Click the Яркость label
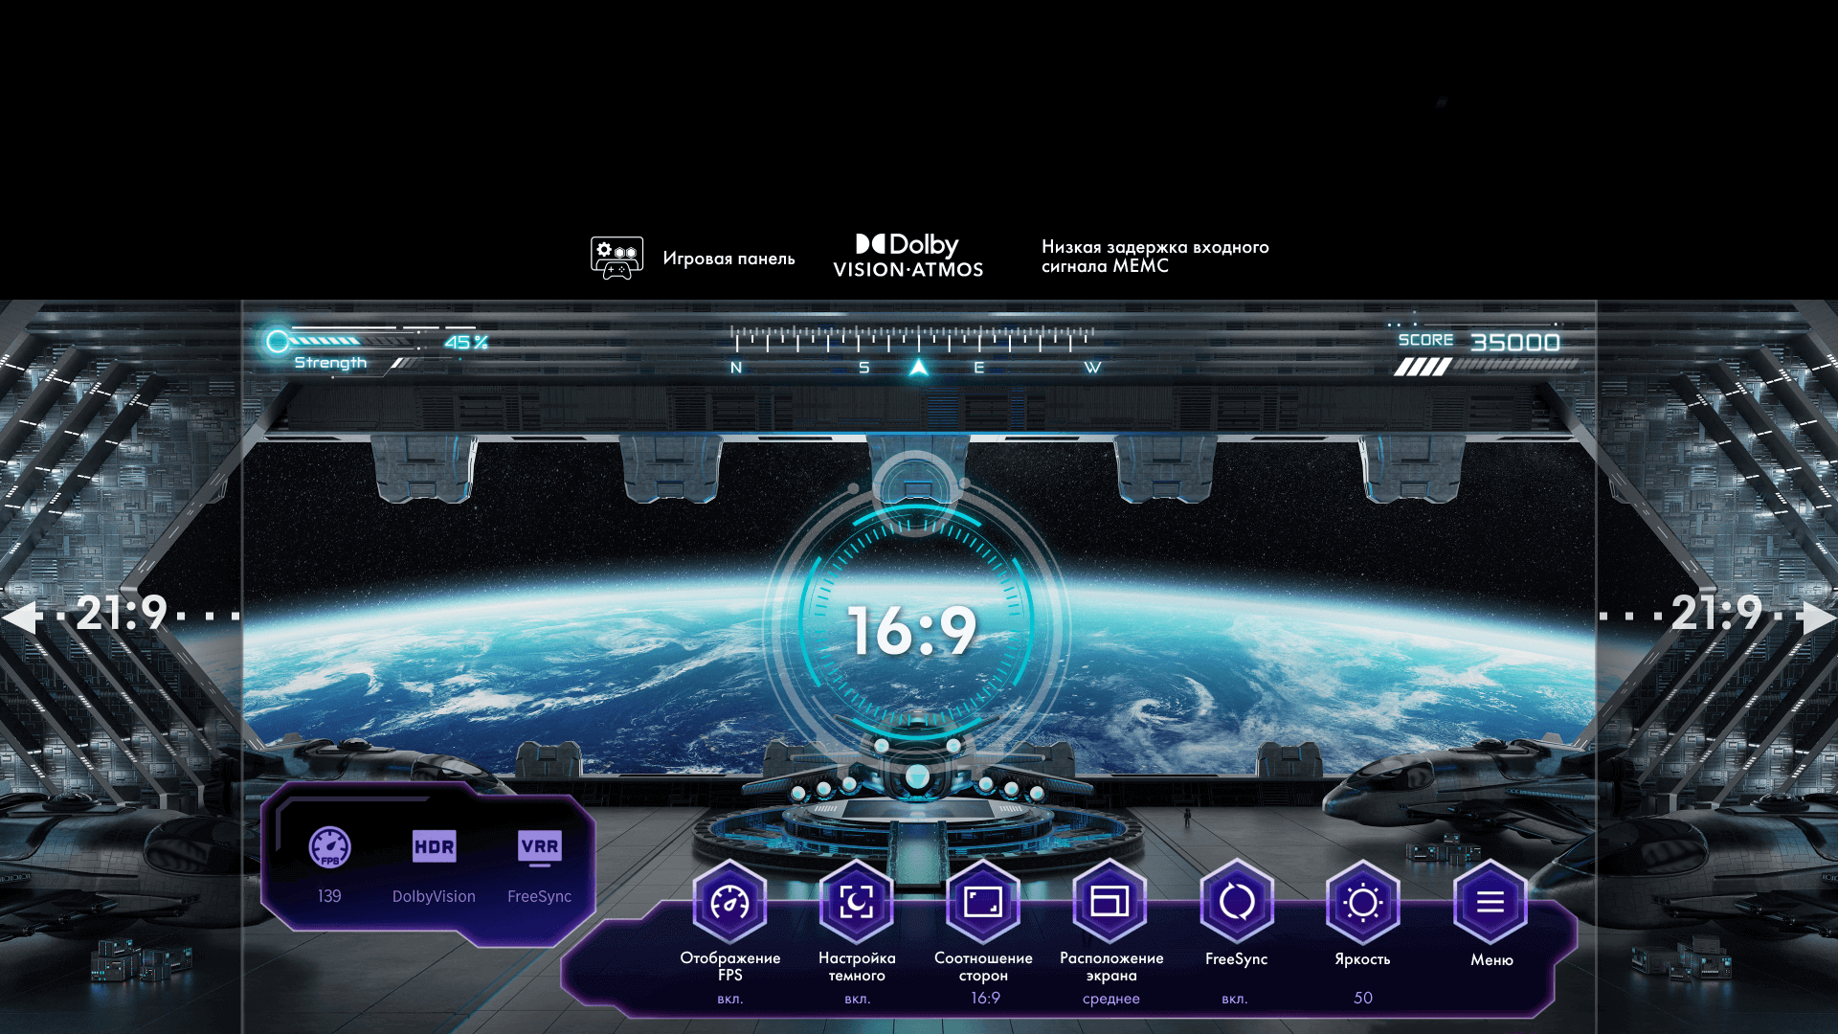This screenshot has height=1034, width=1838. coord(1362,959)
